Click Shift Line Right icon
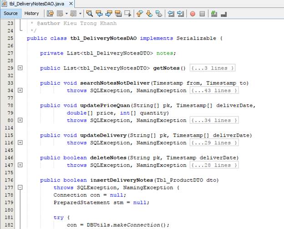The image size is (284, 229). pos(180,13)
